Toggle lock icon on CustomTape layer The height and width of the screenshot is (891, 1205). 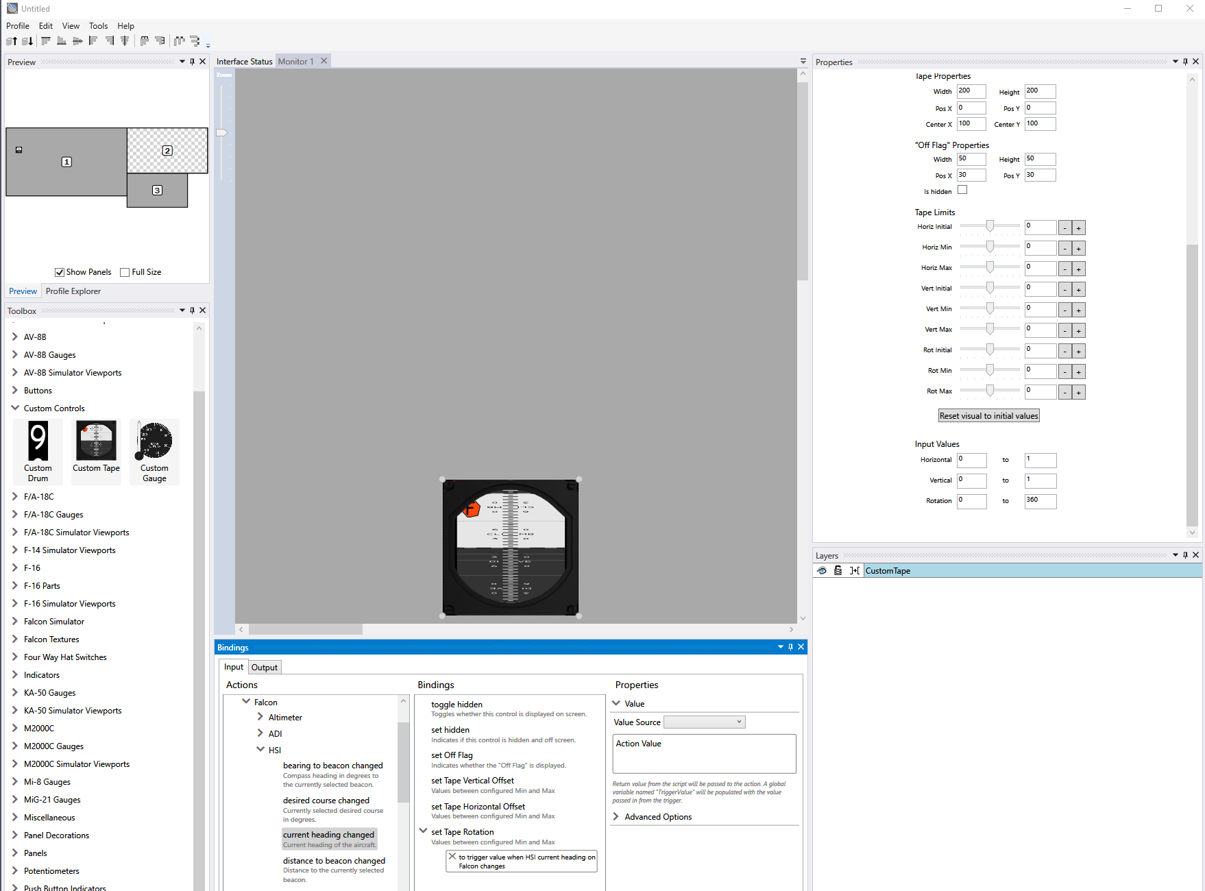(x=838, y=570)
